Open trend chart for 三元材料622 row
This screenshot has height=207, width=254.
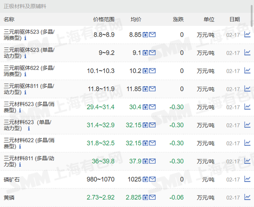pos(247,143)
